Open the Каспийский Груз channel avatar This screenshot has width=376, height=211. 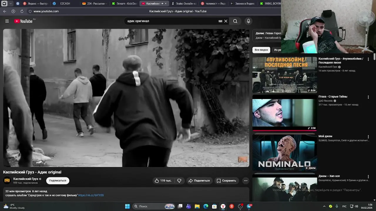point(7,181)
